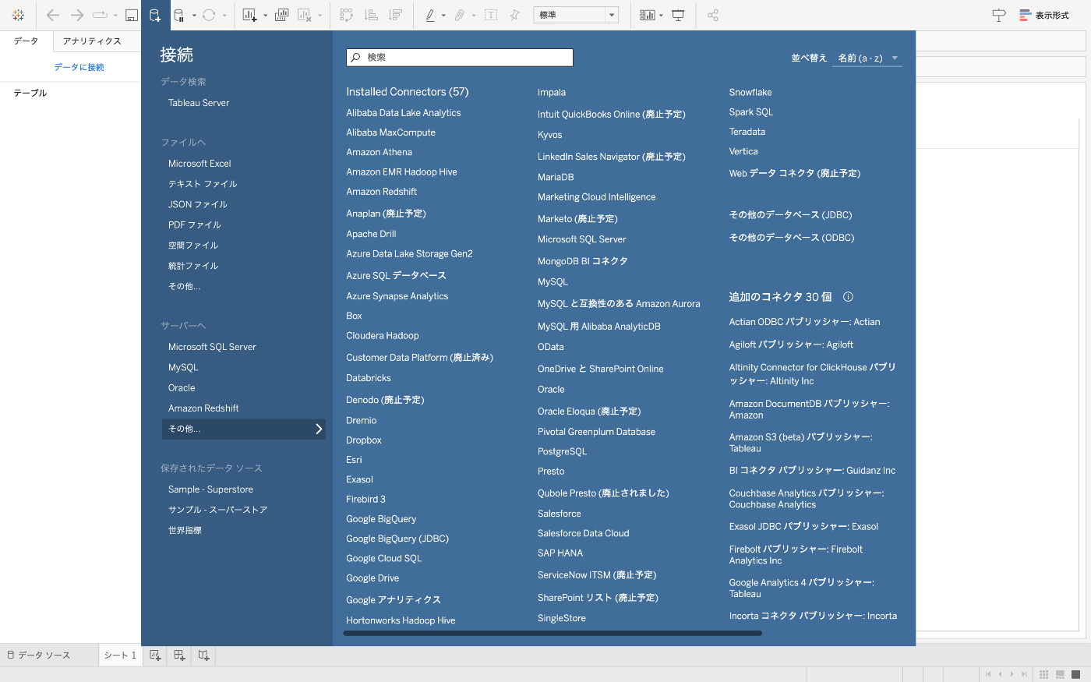Screen dimensions: 1091x682
Task: Click the new dashboard tab icon
Action: pyautogui.click(x=179, y=655)
